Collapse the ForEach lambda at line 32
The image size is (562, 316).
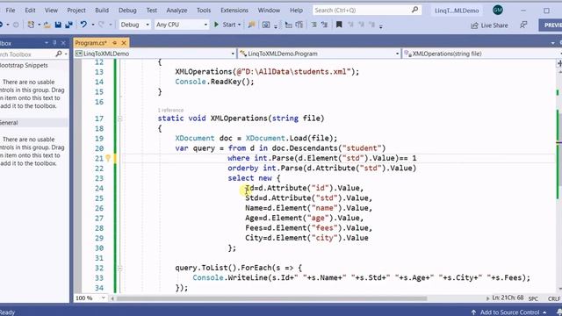(120, 268)
